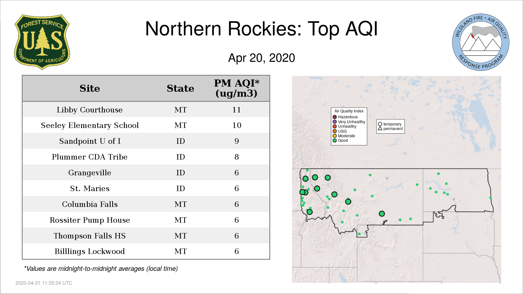This screenshot has width=523, height=294.
Task: Select the 'Plummer CDA Tribe' site cell
Action: click(90, 157)
